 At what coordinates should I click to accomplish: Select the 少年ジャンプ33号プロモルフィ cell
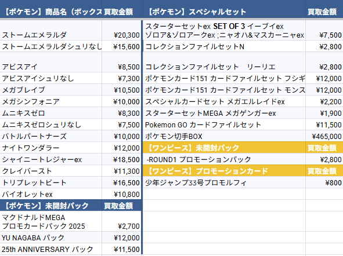224,182
